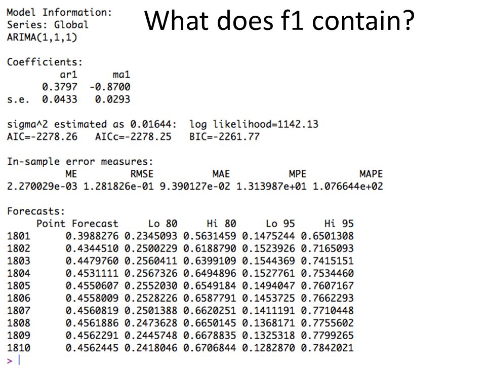Click the 'Forecasts:' section heading
The image size is (486, 365).
(36, 211)
